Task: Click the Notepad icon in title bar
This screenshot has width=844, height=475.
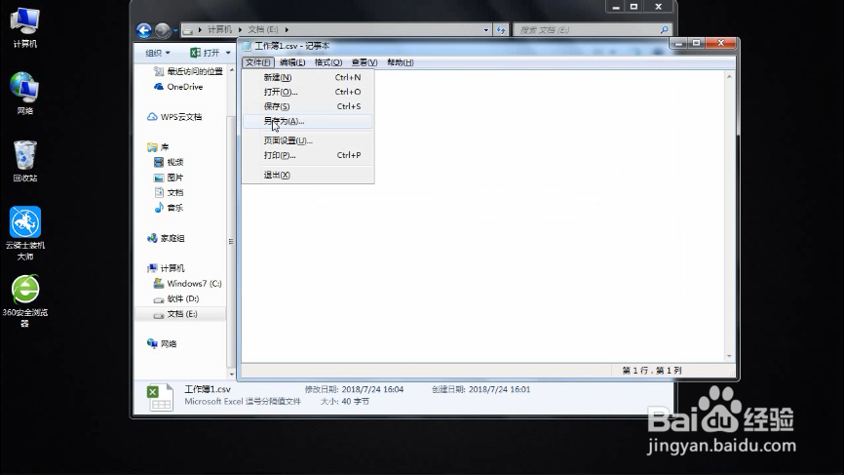Action: pyautogui.click(x=248, y=46)
